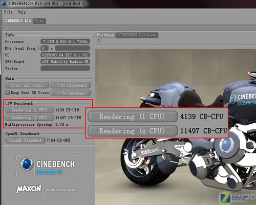The height and width of the screenshot is (205, 256).
Task: Click the 4139 CB-CPU score in the left panel
Action: 67,110
